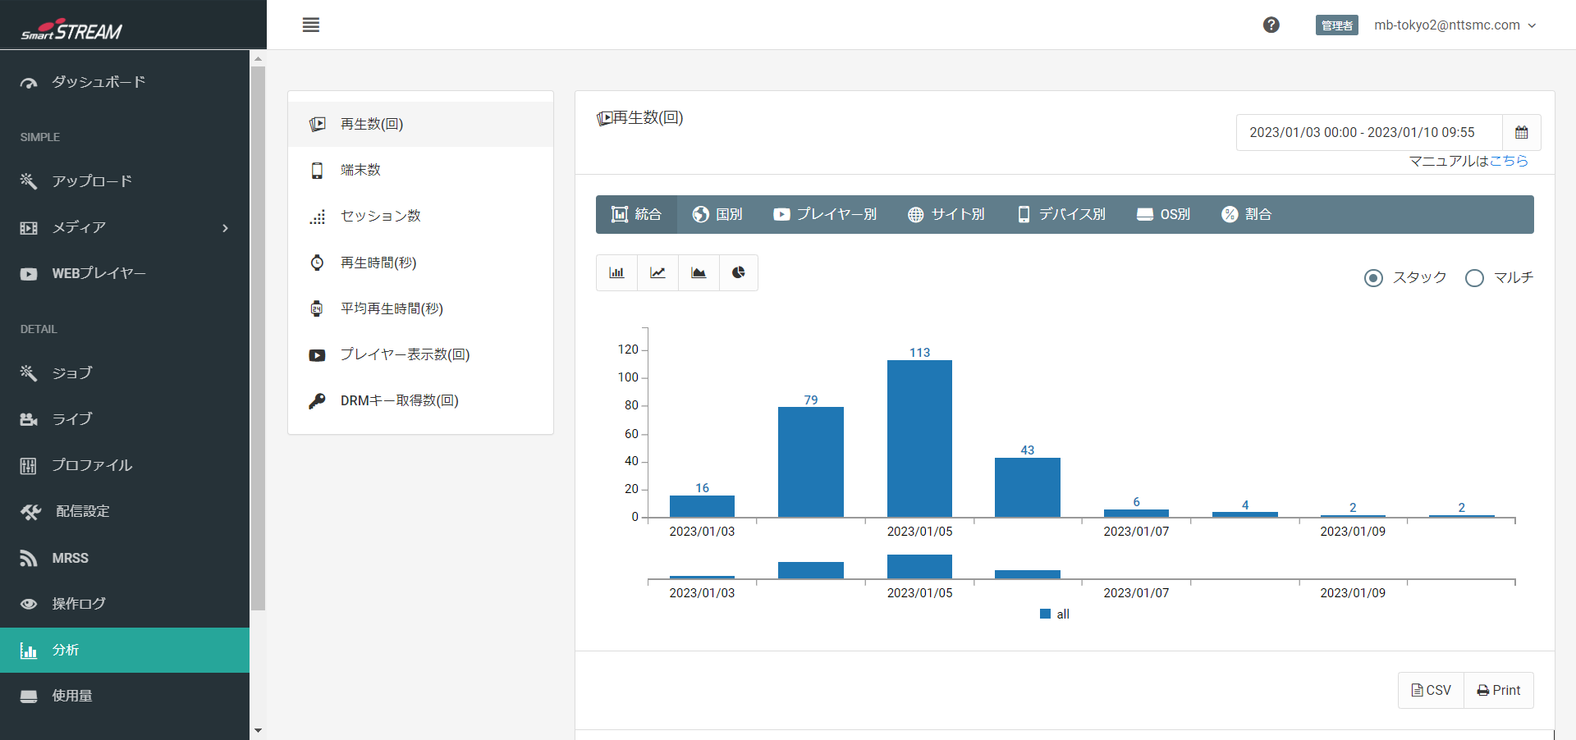Click the bar labeled 43

point(1028,487)
